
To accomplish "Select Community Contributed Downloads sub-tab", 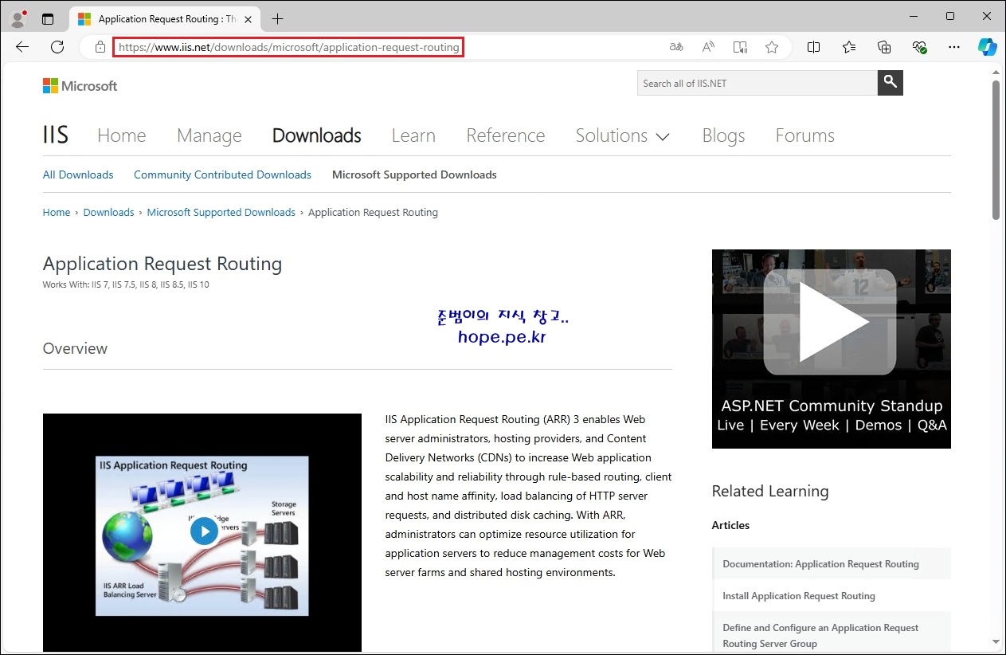I will pyautogui.click(x=222, y=175).
